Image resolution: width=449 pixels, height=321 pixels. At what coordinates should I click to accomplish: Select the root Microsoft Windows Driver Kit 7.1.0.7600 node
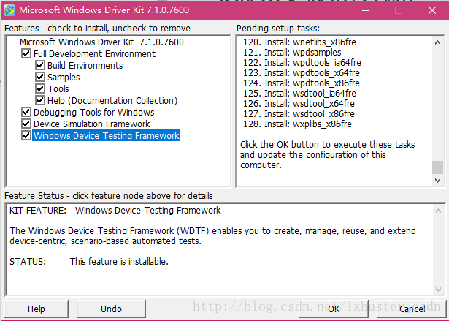[101, 42]
